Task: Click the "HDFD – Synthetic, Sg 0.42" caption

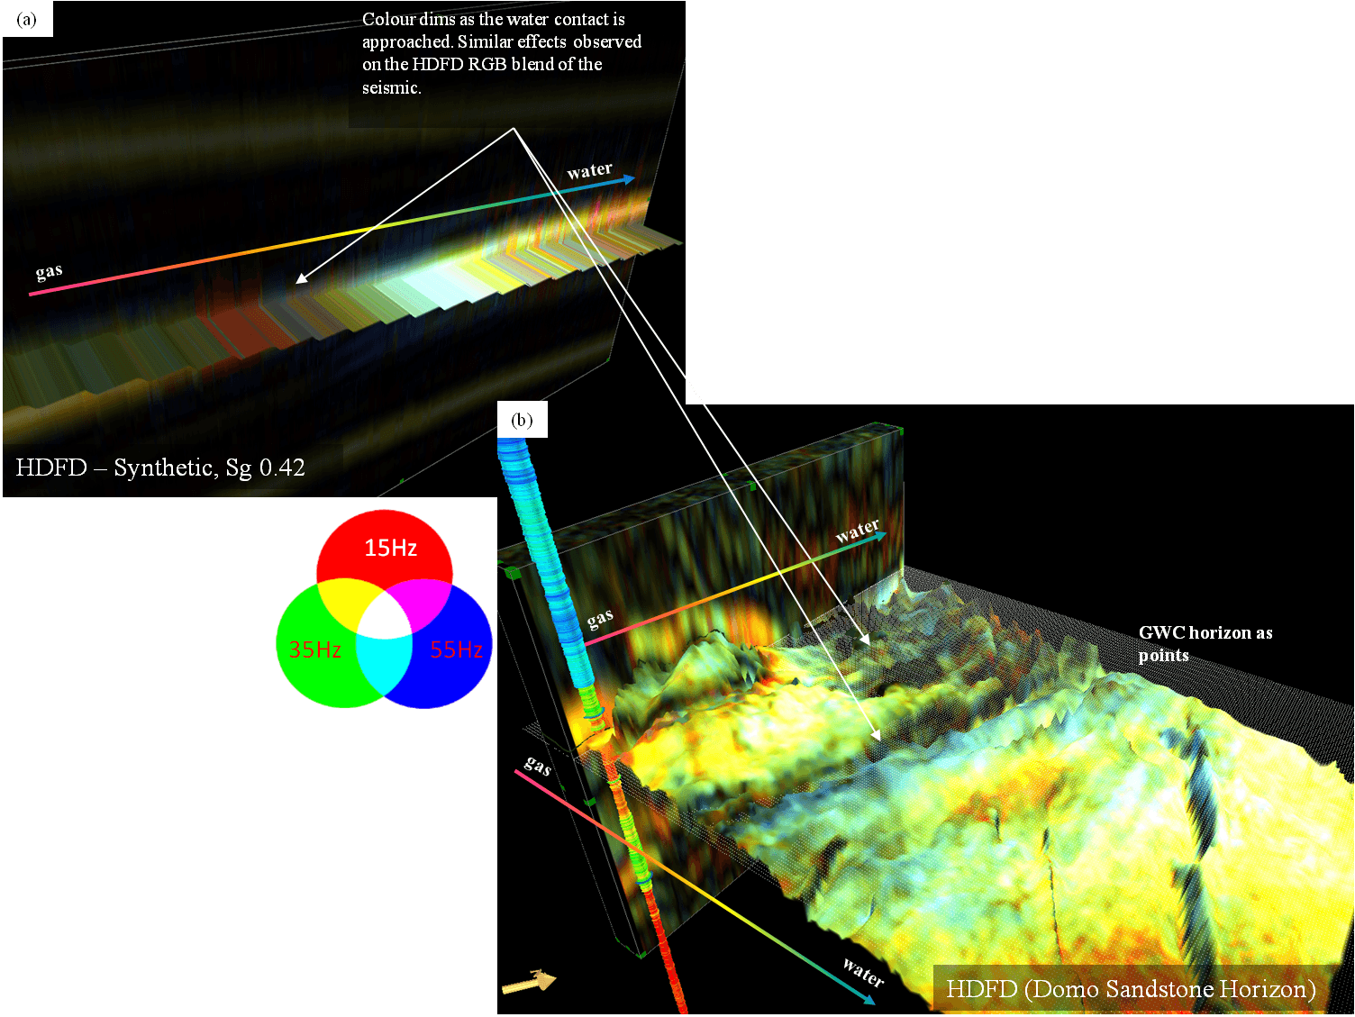Action: tap(160, 468)
